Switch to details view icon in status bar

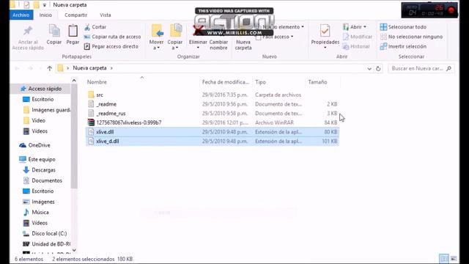point(444,259)
